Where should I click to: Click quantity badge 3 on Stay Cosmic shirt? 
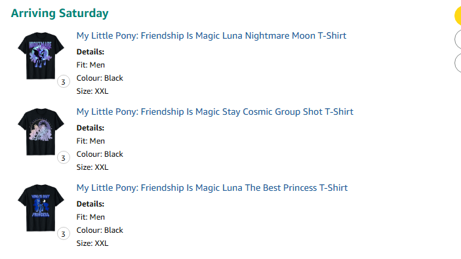[x=64, y=158]
